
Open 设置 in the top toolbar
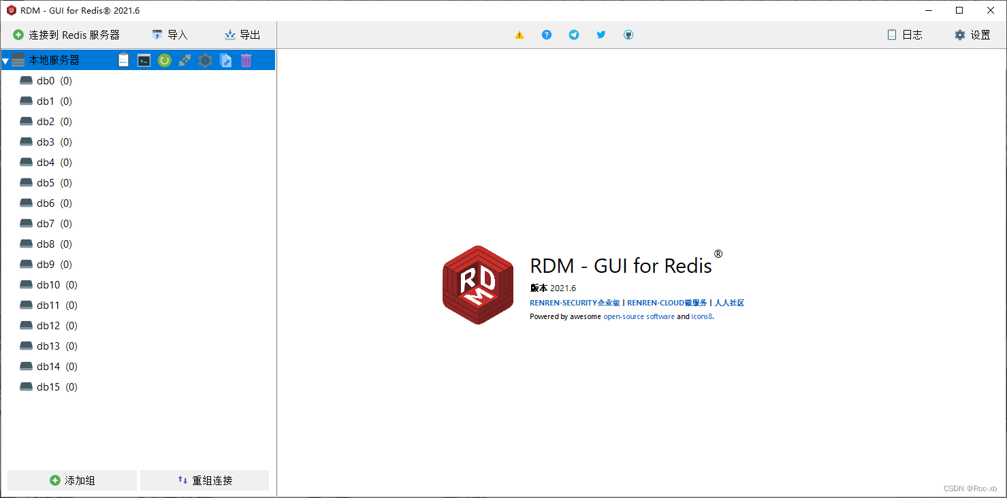pos(972,35)
